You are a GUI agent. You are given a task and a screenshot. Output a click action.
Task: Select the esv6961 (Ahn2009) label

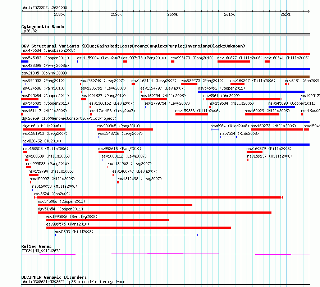(x=221, y=96)
